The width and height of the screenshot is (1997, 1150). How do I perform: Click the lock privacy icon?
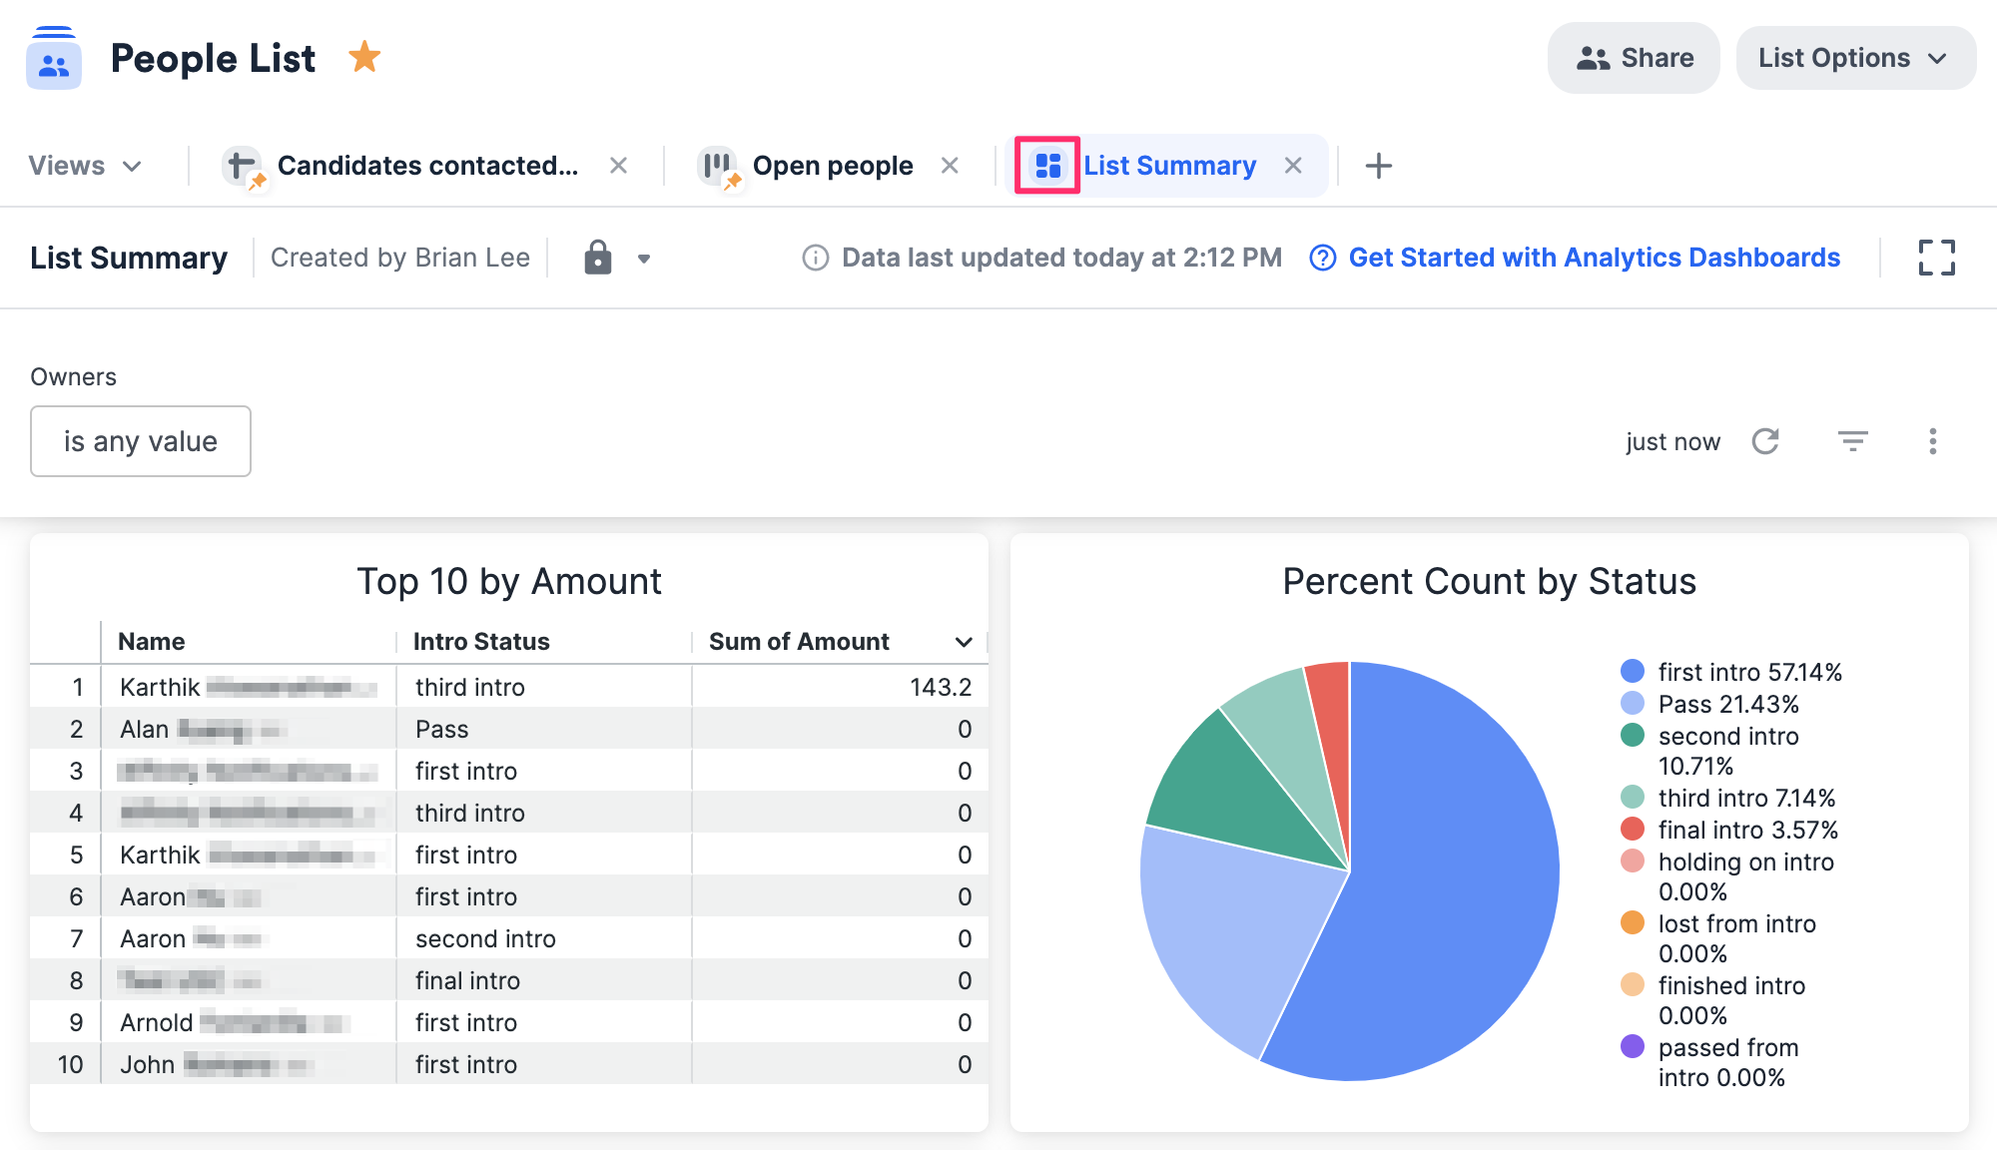(597, 258)
